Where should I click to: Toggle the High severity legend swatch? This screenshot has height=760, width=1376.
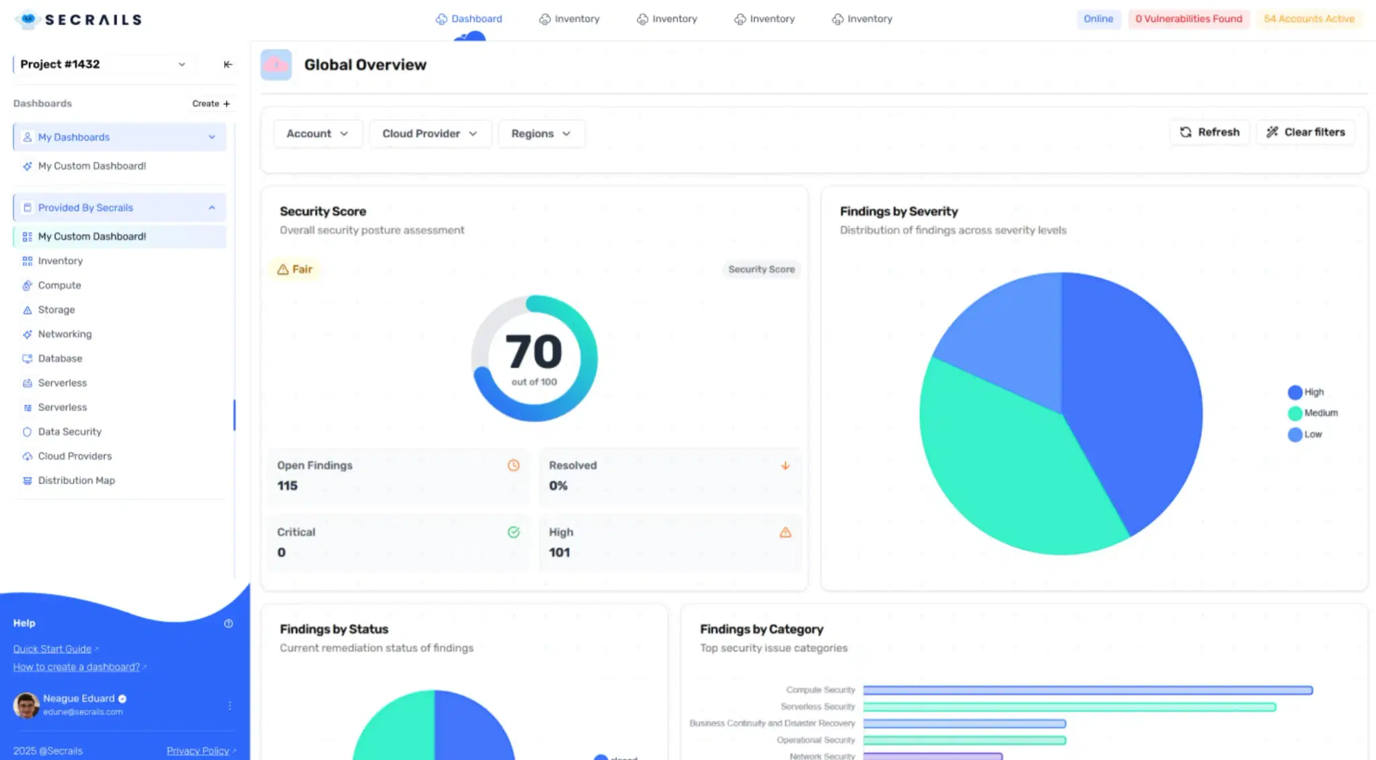(1295, 392)
